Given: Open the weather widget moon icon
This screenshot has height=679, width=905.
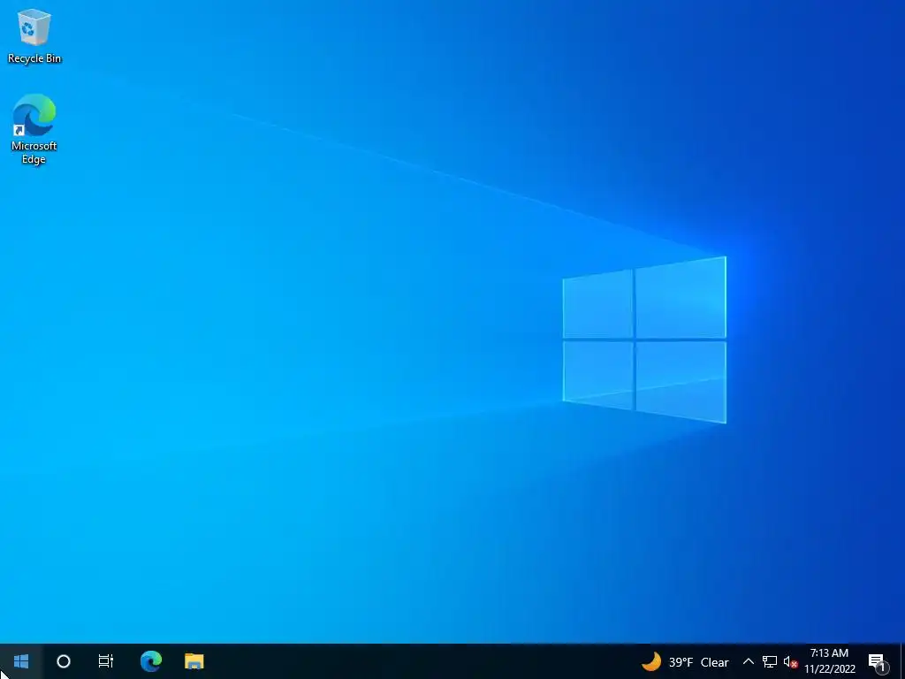Looking at the screenshot, I should coord(651,661).
